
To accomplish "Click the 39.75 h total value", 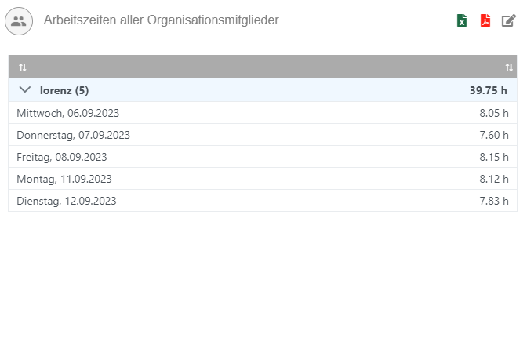I will point(489,90).
